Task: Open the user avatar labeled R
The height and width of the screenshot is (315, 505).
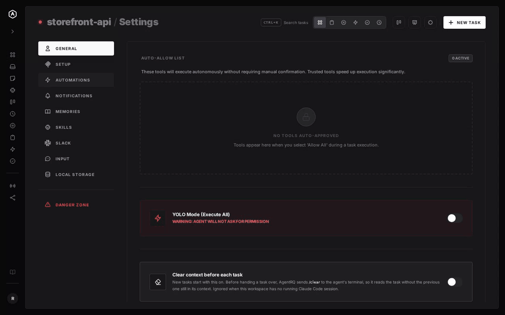Action: (13, 298)
